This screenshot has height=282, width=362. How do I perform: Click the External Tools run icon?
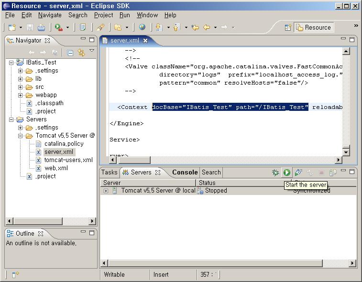coord(58,27)
